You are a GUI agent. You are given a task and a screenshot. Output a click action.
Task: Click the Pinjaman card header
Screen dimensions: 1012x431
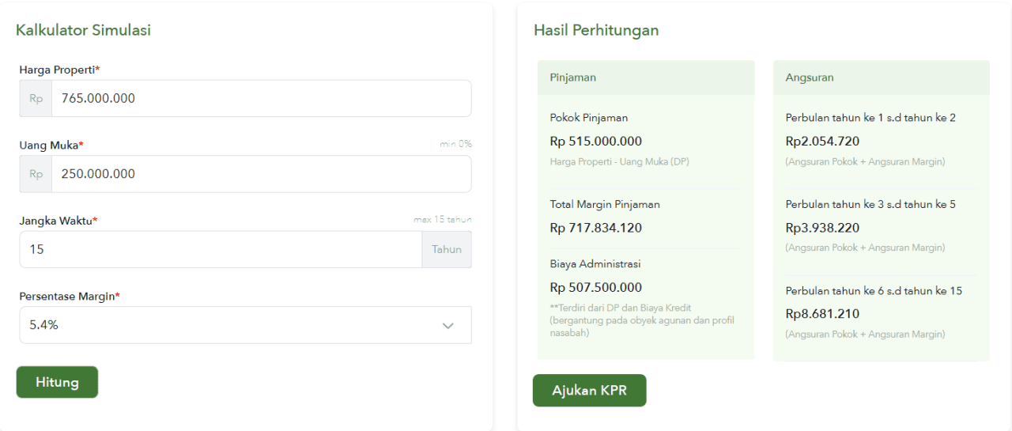point(646,78)
